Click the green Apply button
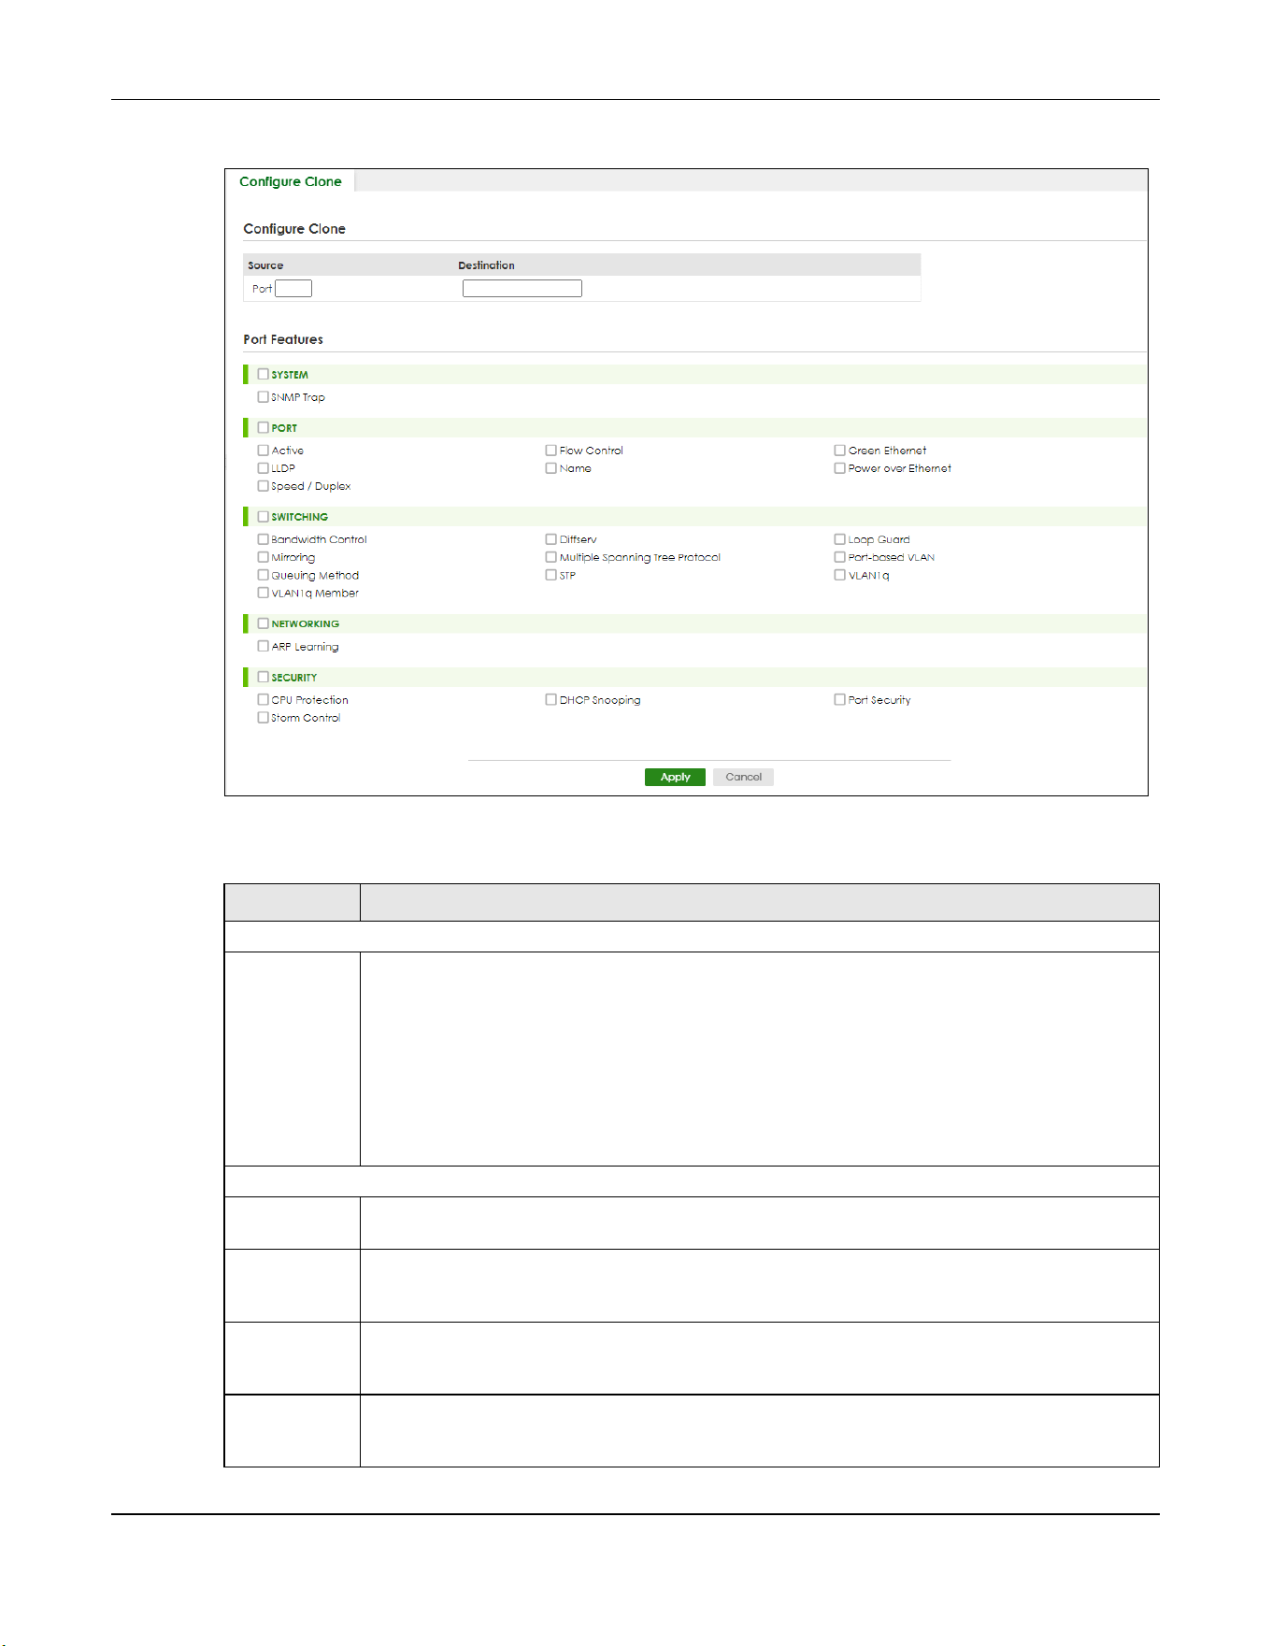 [x=675, y=777]
